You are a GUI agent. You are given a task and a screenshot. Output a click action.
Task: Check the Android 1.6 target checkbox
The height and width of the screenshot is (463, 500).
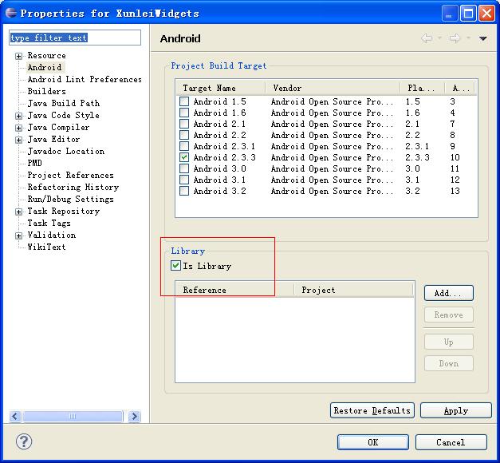184,113
